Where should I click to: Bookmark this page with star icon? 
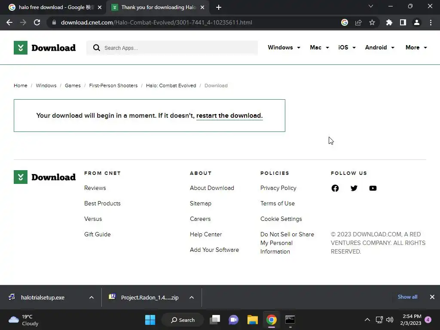(x=372, y=22)
